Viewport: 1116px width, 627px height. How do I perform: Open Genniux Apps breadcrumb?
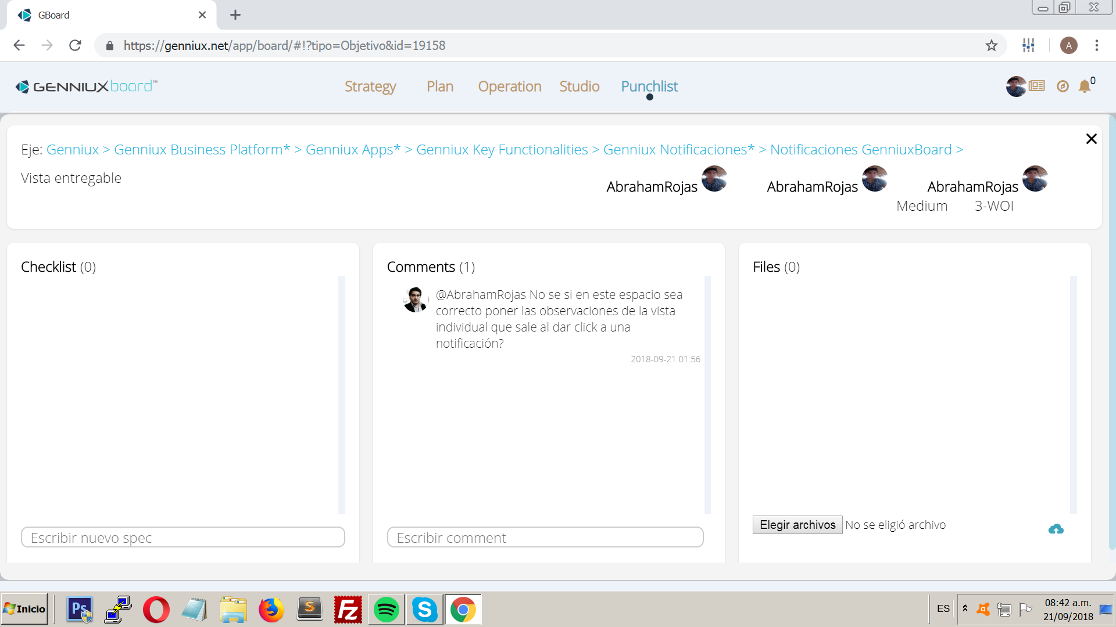click(353, 149)
